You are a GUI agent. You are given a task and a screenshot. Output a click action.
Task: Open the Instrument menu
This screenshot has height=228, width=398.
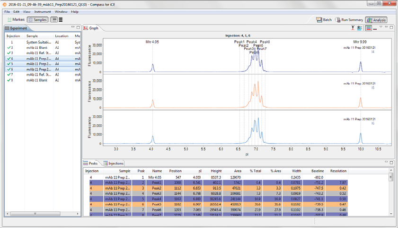43,11
